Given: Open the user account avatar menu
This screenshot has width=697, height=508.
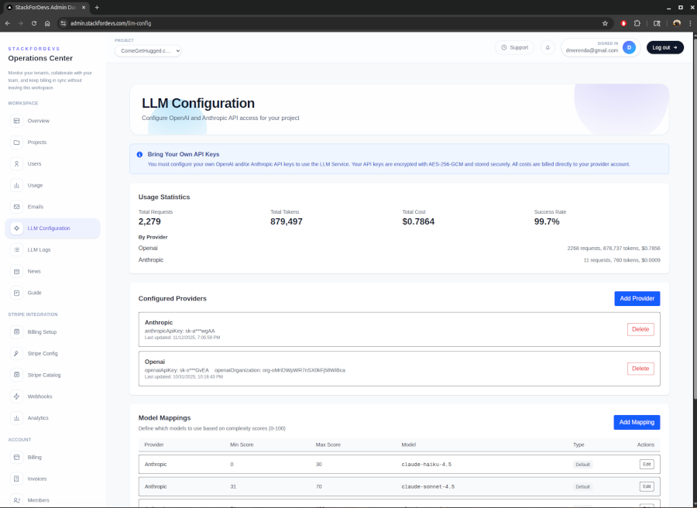Looking at the screenshot, I should click(x=629, y=47).
